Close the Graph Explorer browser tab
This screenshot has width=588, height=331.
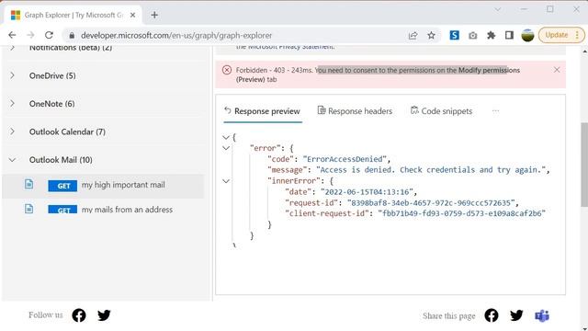pos(132,15)
